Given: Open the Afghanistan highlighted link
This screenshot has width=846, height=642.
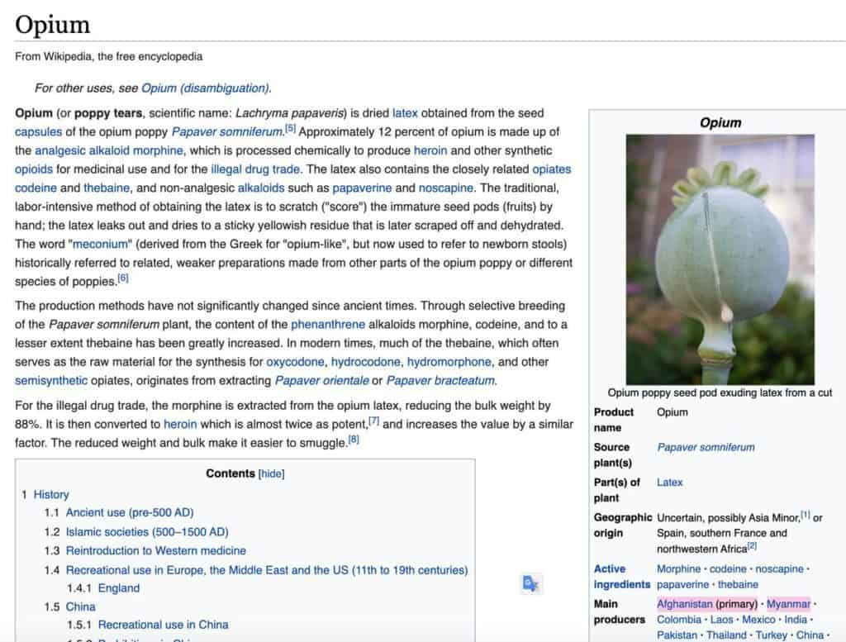Looking at the screenshot, I should click(x=684, y=604).
